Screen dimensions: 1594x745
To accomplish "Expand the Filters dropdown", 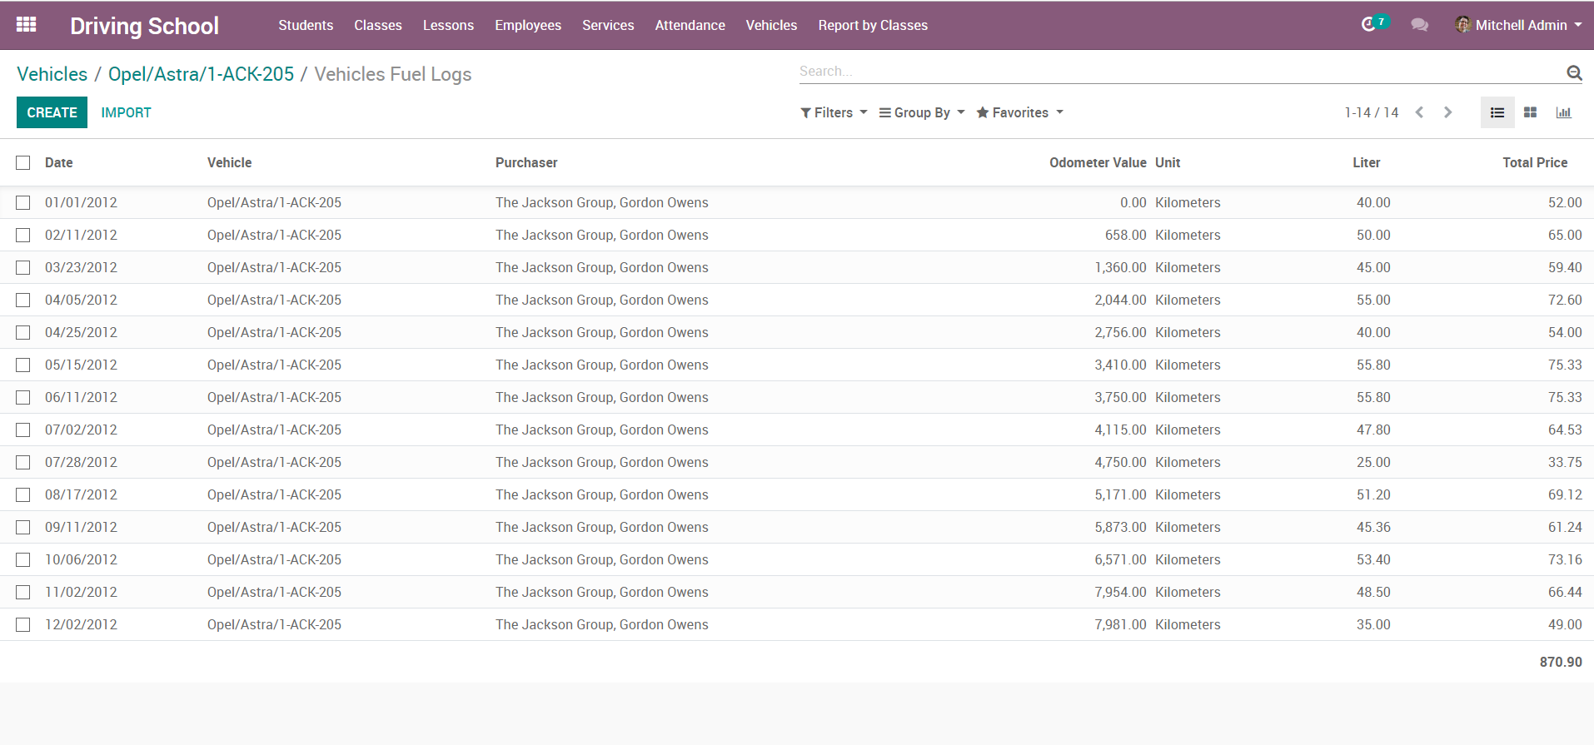I will (834, 112).
